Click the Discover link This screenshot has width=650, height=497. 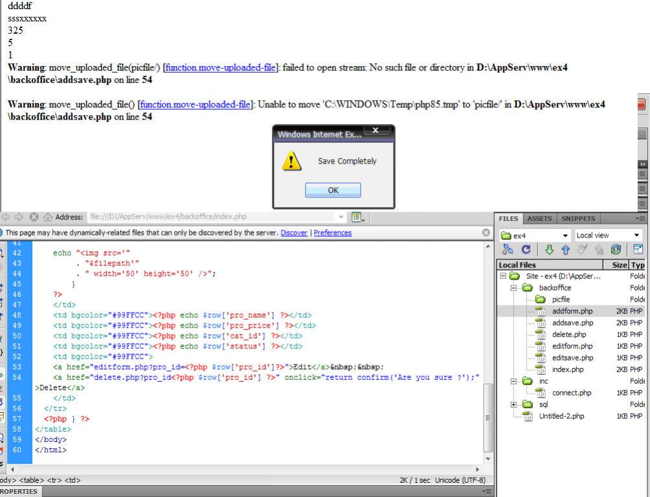[294, 233]
